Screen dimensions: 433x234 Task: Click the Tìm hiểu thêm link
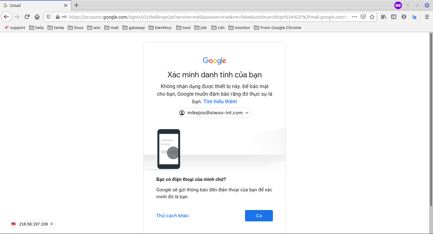point(220,101)
